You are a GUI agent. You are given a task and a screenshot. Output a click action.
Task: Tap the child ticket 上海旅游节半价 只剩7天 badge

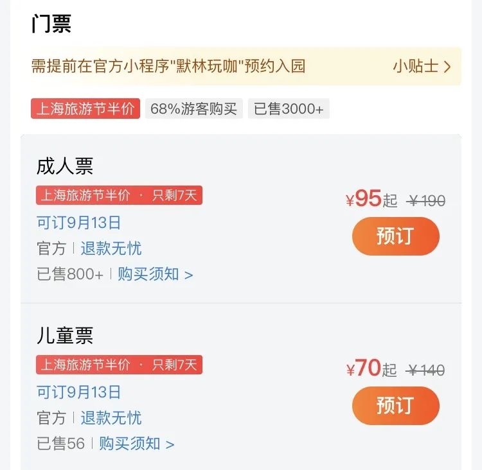point(119,365)
